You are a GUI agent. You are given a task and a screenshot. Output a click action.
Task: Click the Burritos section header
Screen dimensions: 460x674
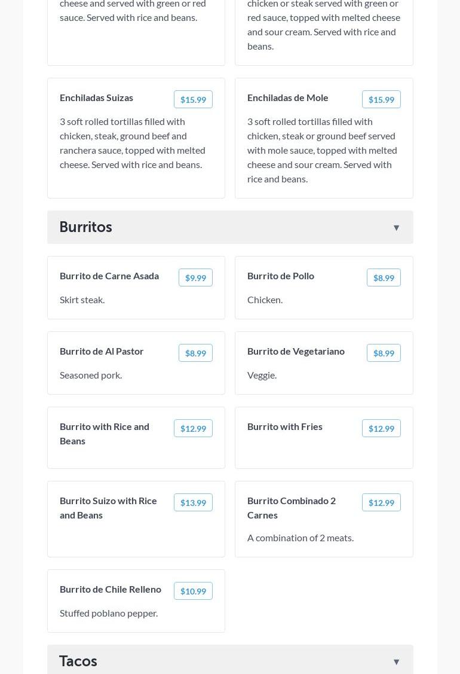86,227
